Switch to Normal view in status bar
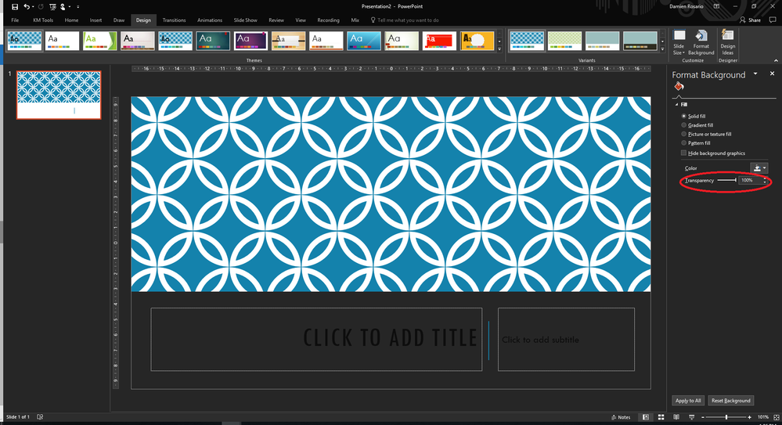782x425 pixels. tap(646, 417)
